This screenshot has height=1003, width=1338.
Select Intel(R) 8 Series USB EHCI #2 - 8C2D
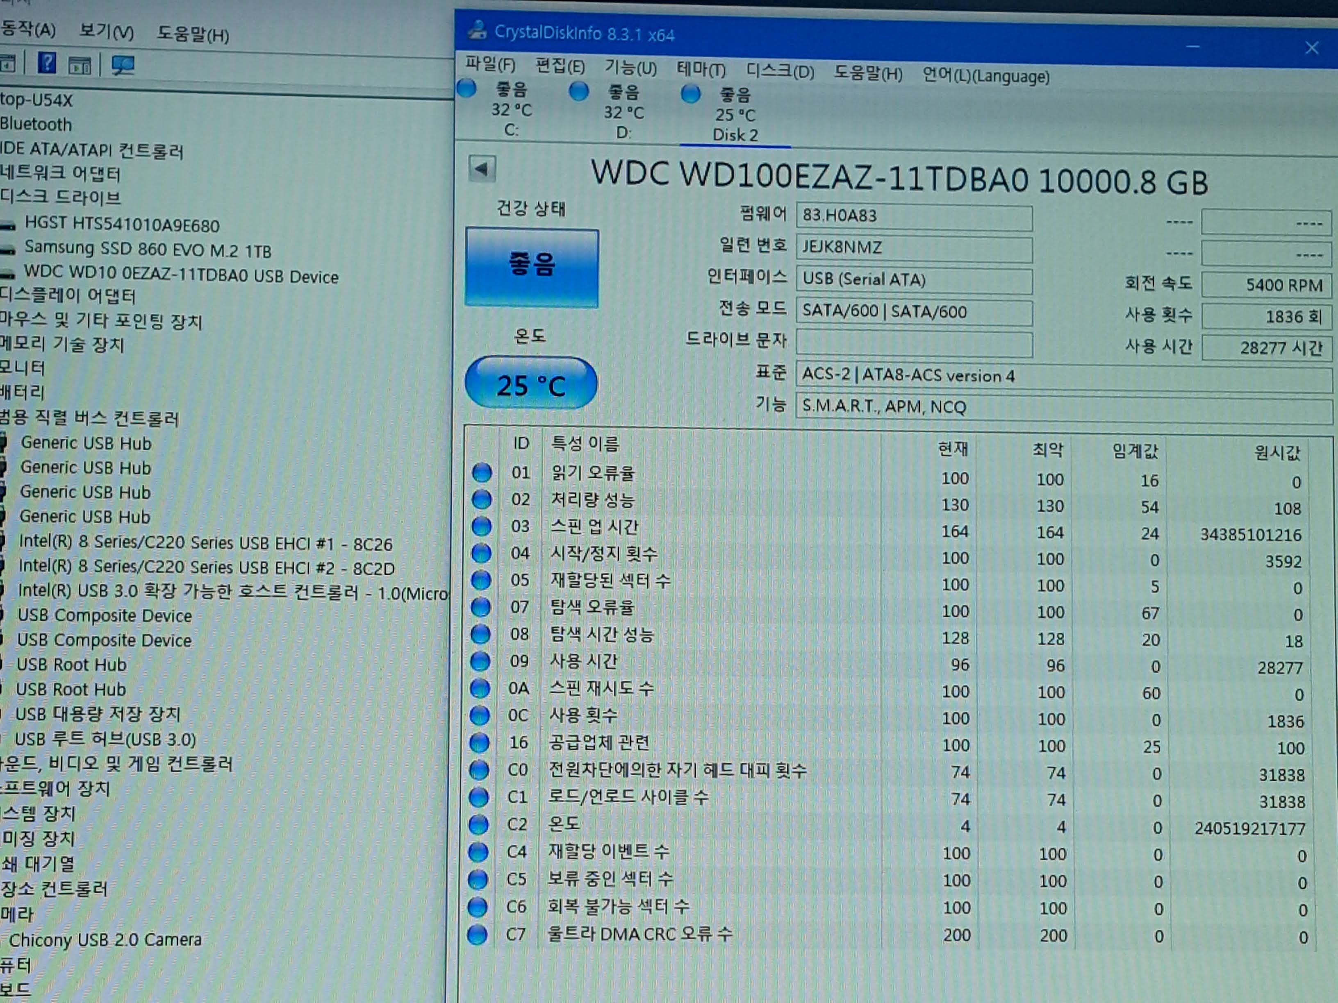[207, 567]
